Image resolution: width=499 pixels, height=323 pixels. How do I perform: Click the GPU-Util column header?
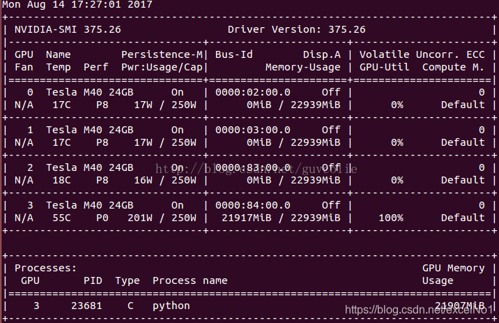pos(385,67)
